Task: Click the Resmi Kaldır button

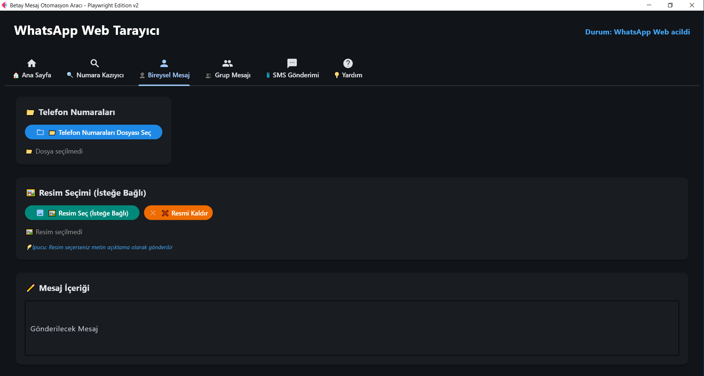Action: pyautogui.click(x=178, y=213)
